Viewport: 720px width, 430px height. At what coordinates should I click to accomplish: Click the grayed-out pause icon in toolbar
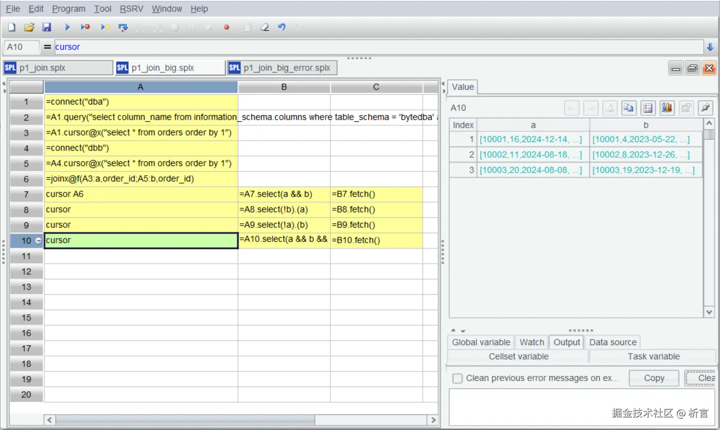point(192,27)
